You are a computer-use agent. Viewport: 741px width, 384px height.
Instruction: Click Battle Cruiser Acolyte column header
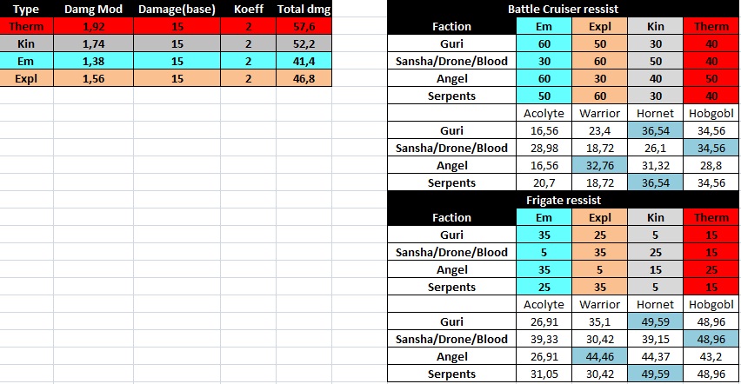pos(544,113)
